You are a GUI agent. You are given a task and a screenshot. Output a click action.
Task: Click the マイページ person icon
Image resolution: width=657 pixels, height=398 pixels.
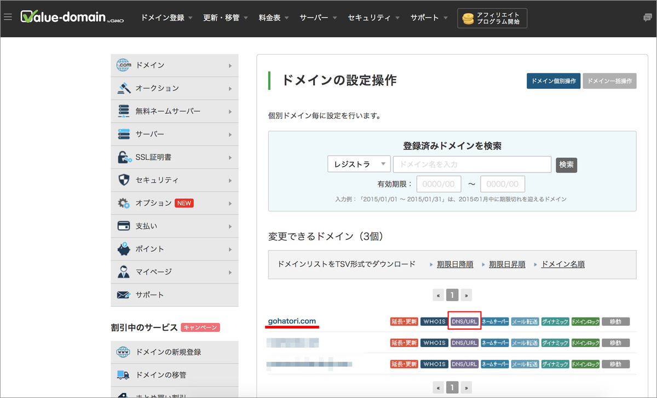tap(124, 272)
